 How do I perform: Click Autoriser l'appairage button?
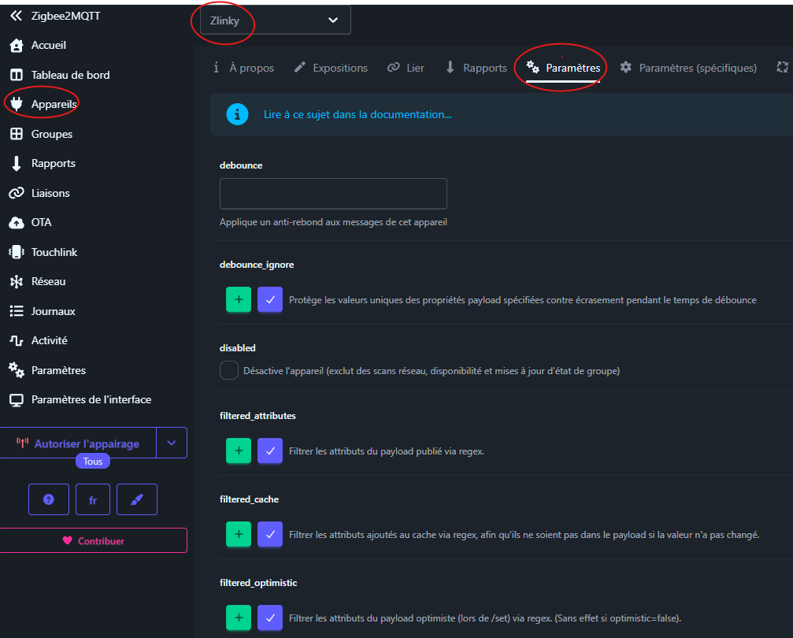click(78, 443)
